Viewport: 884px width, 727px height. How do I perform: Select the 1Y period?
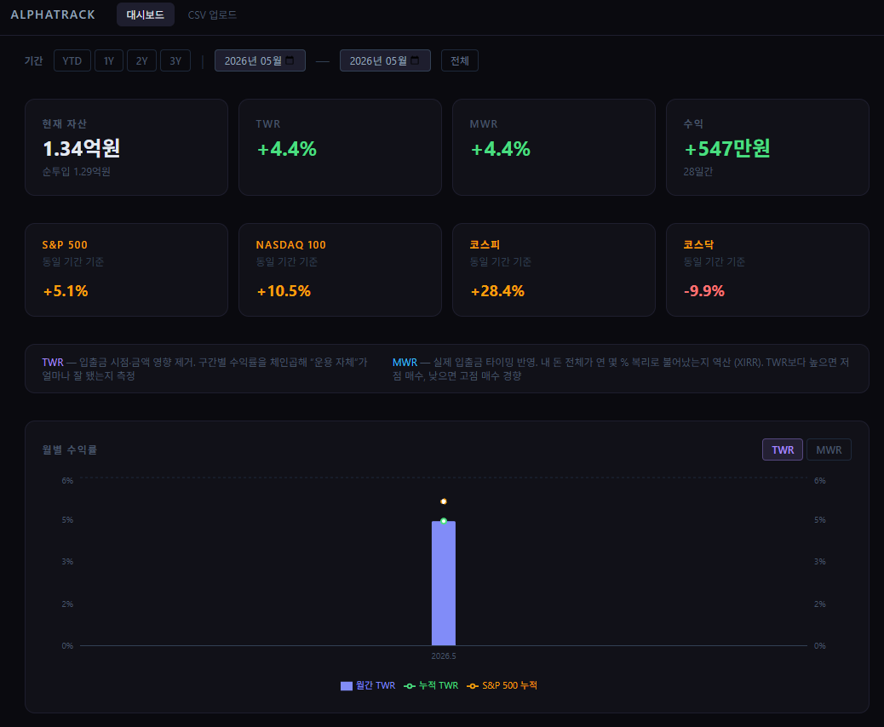109,60
